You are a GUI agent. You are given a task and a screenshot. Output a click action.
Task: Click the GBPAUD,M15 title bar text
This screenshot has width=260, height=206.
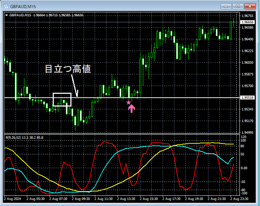coord(23,7)
